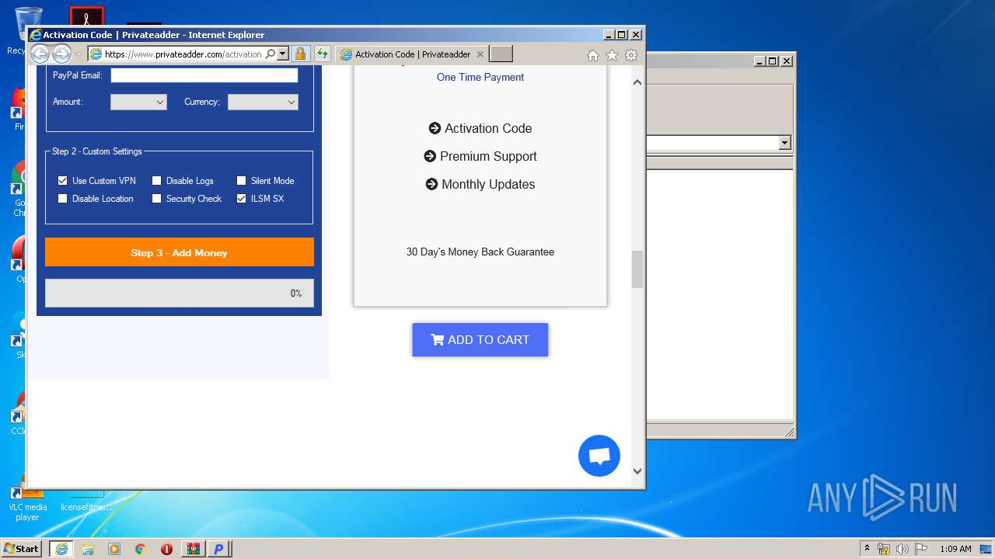Image resolution: width=995 pixels, height=559 pixels.
Task: Open Chrome from the taskbar
Action: (x=141, y=549)
